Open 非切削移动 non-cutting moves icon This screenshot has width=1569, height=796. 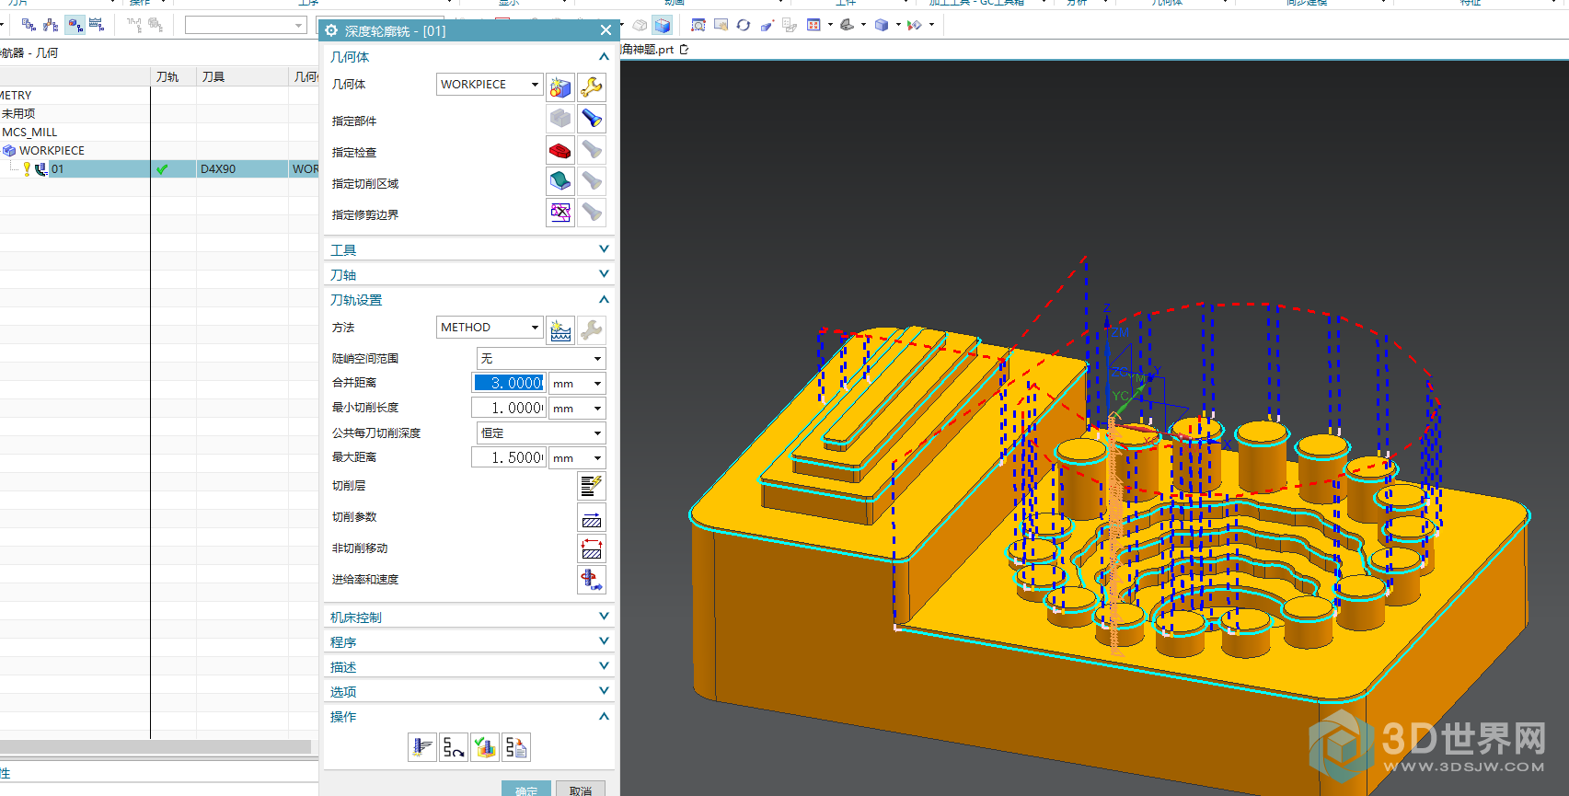[x=592, y=548]
